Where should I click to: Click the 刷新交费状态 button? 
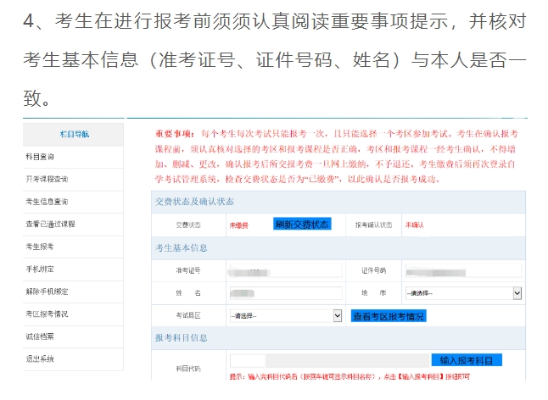pyautogui.click(x=302, y=225)
